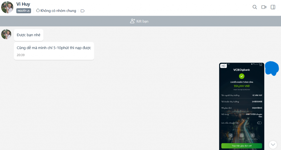Screen dimensions: 281x150
Task: Click the save beneficiary person icon
Action: point(252,135)
